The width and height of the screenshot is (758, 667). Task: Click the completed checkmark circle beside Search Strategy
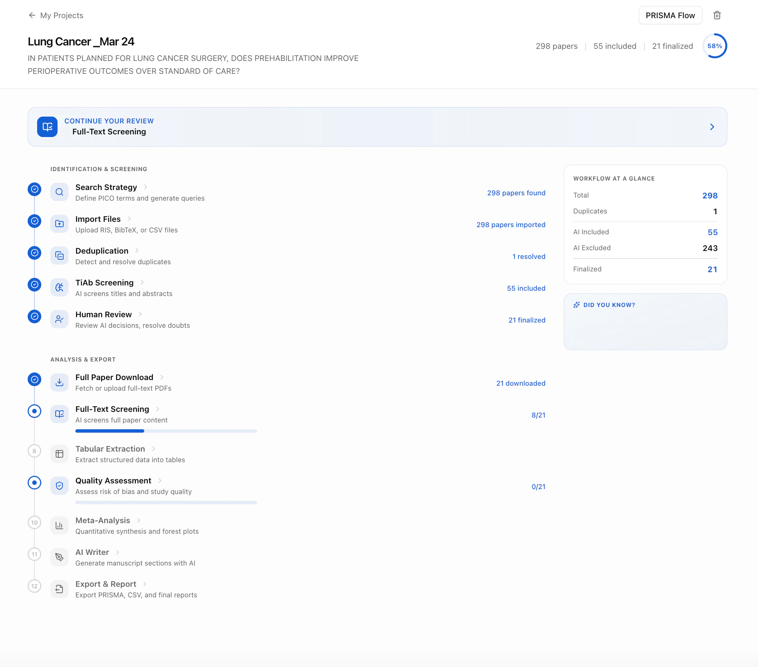click(34, 189)
